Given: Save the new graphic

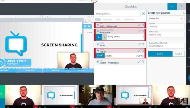Looking at the screenshot, I should pyautogui.click(x=160, y=54).
